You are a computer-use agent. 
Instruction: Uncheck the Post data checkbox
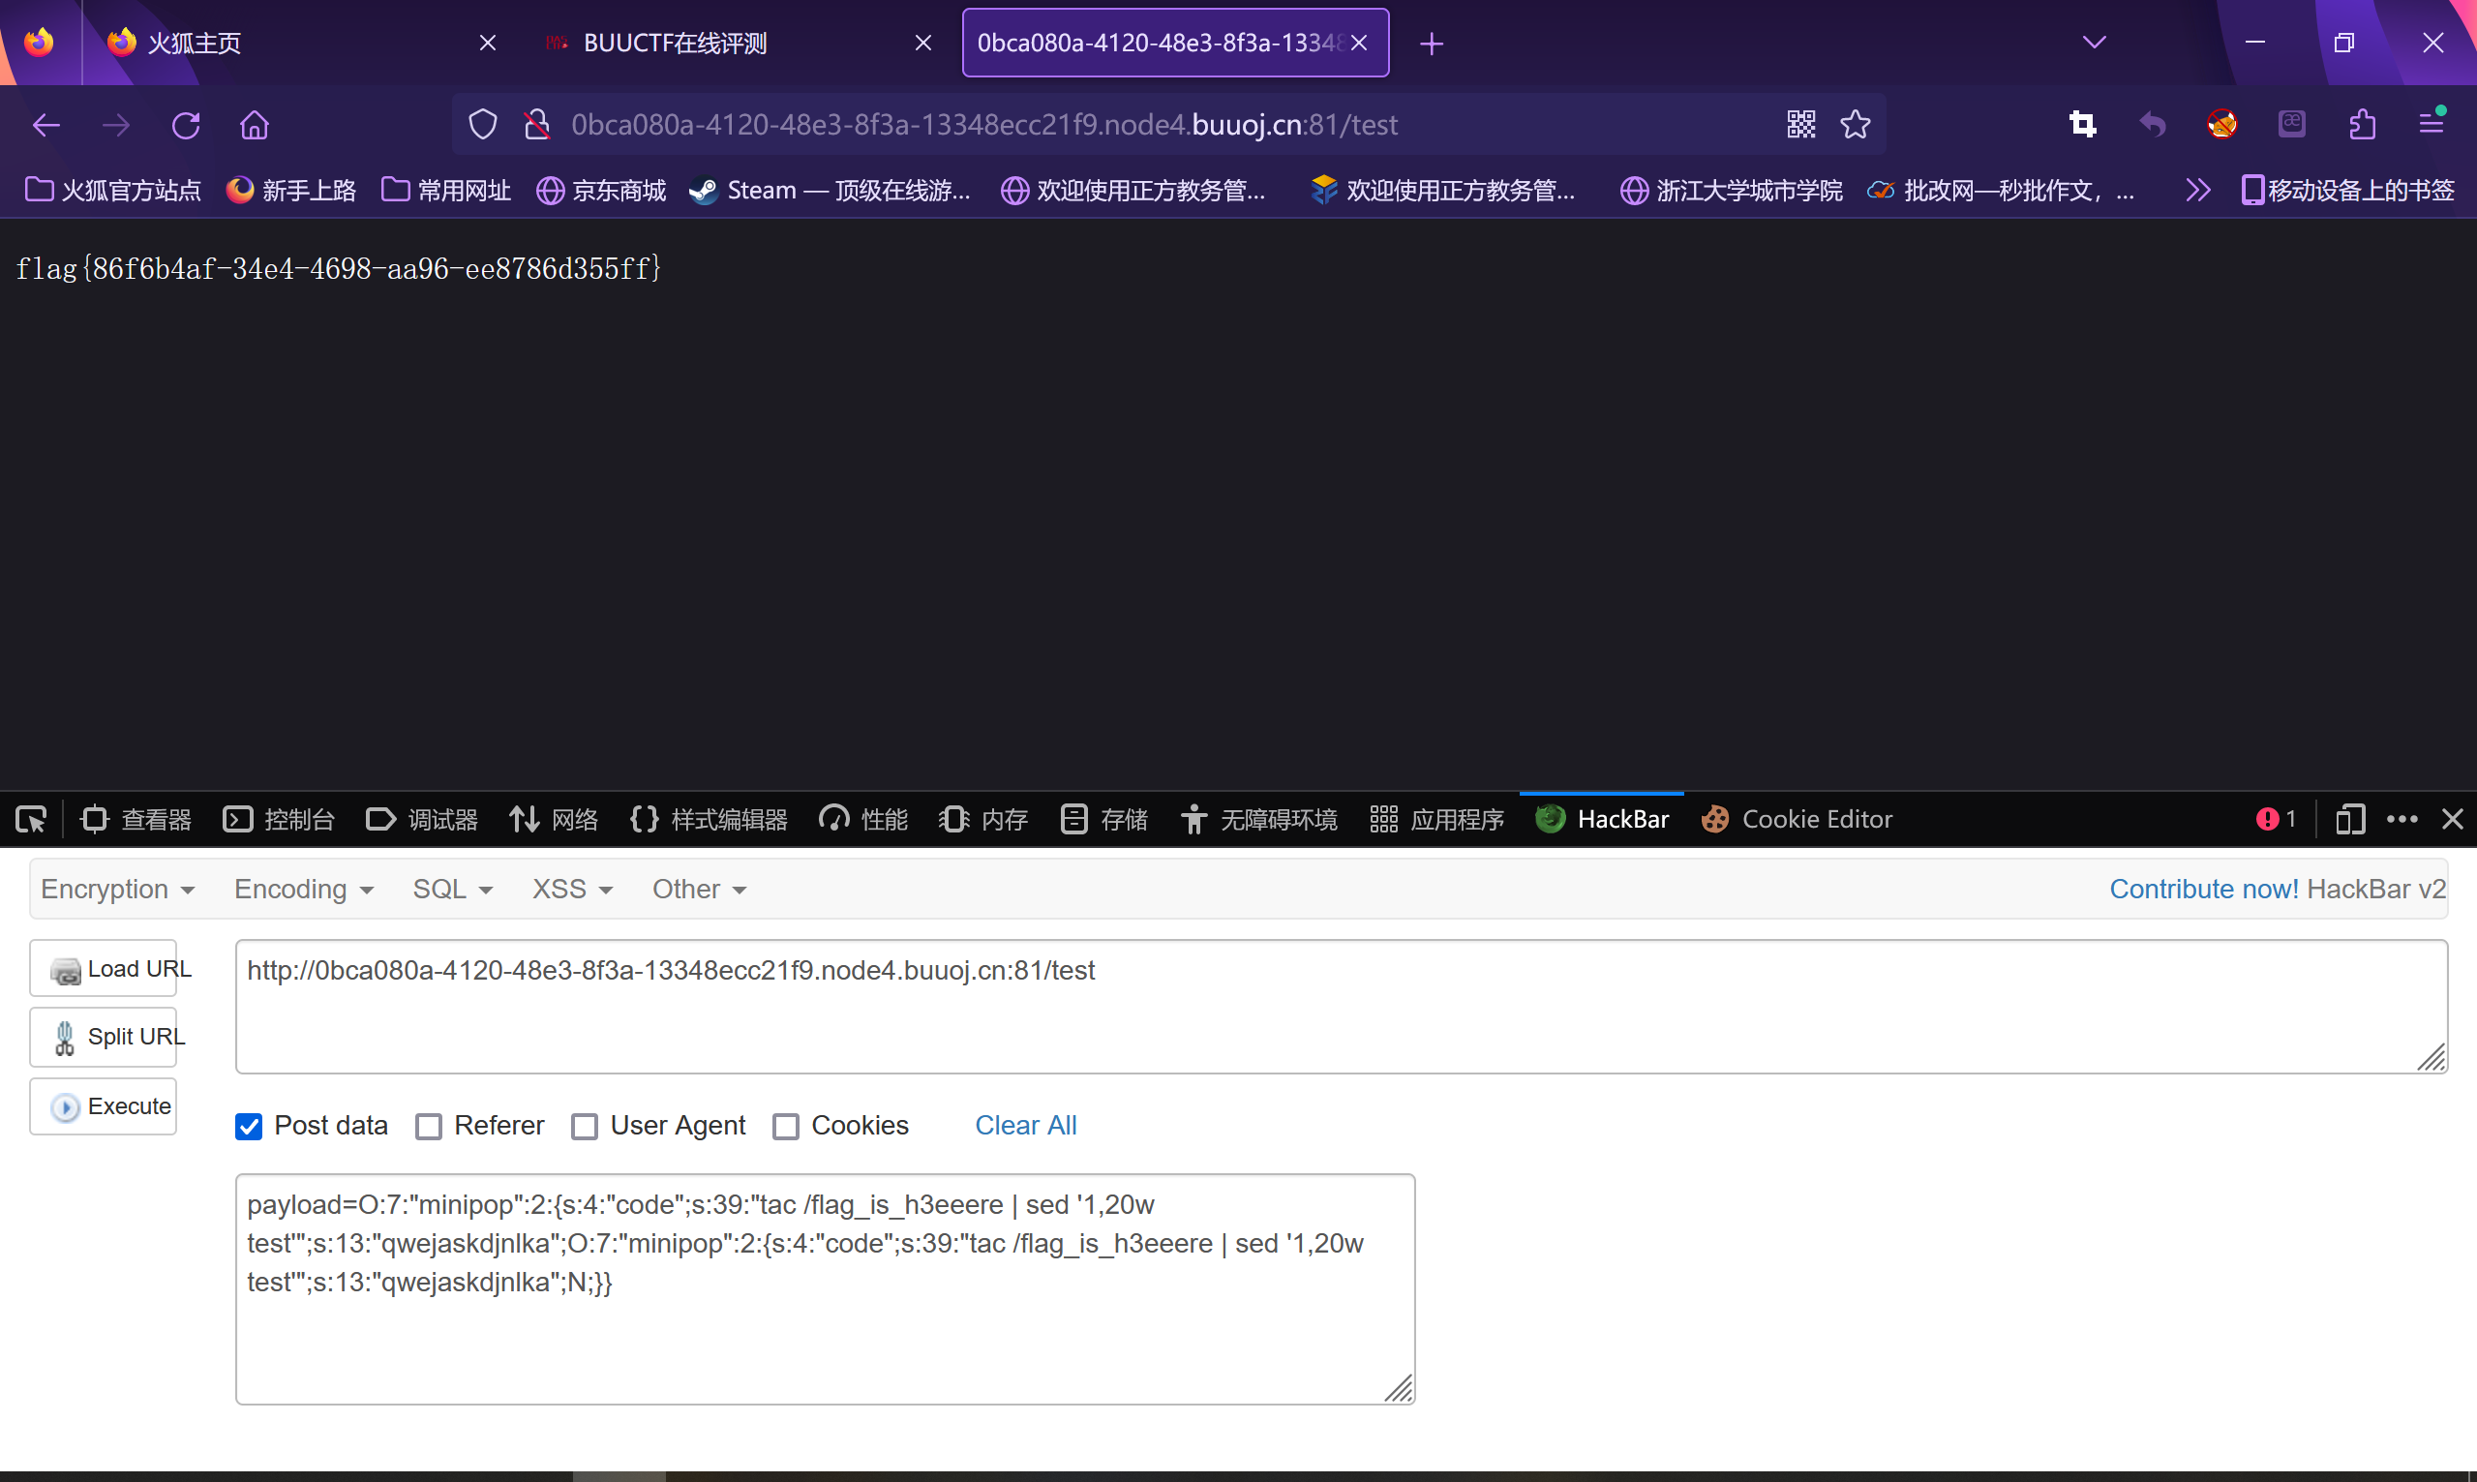249,1127
